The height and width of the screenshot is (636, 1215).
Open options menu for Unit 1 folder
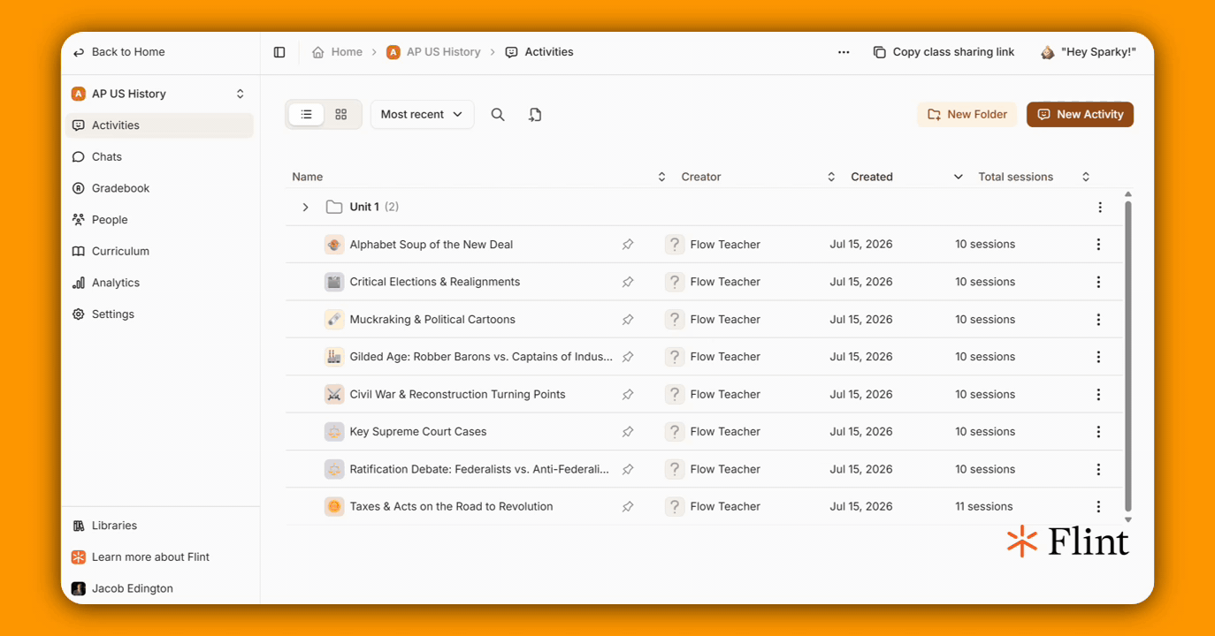1100,208
